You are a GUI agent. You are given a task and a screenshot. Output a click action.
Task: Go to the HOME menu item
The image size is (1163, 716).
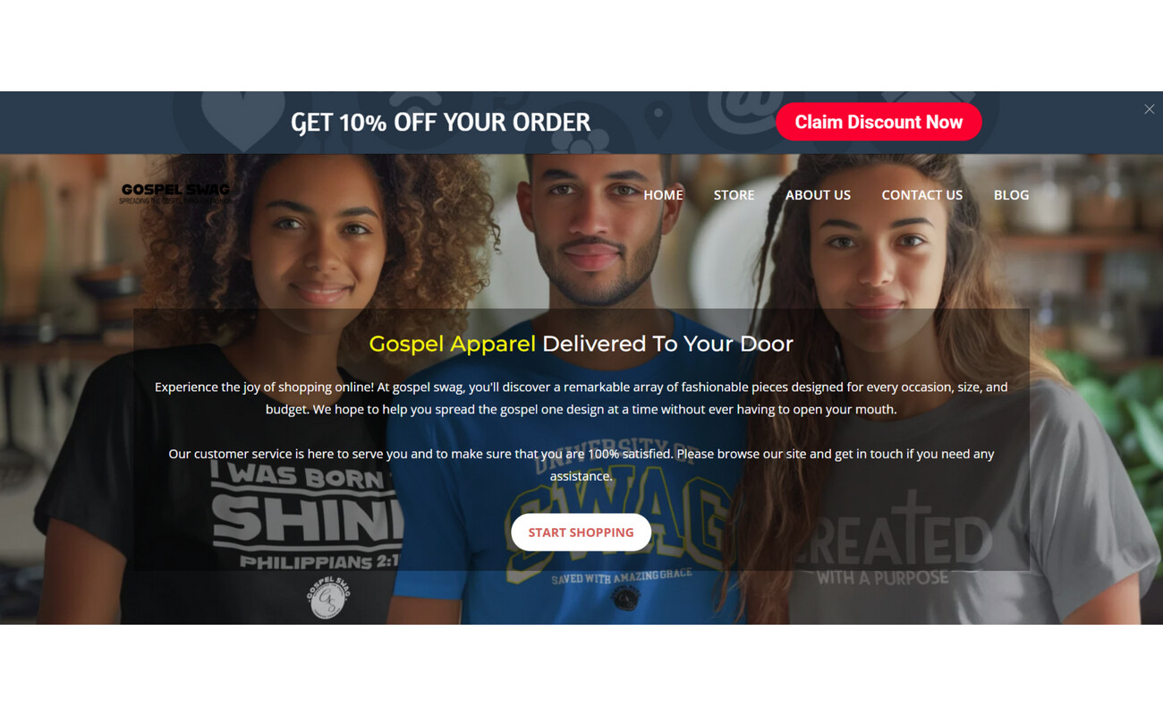click(x=663, y=195)
